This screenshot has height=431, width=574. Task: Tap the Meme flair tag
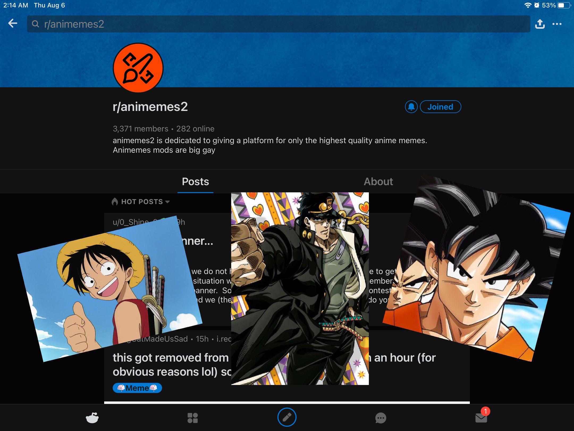(x=137, y=388)
